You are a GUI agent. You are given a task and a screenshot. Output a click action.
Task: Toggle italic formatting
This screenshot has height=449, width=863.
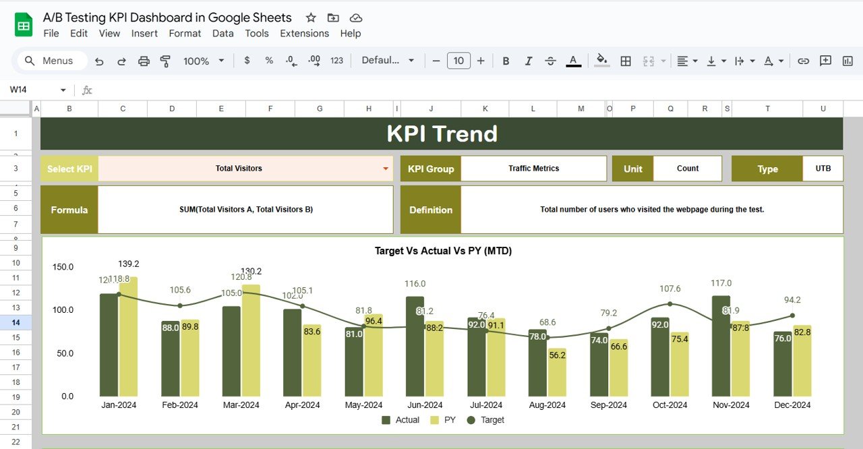(x=529, y=60)
